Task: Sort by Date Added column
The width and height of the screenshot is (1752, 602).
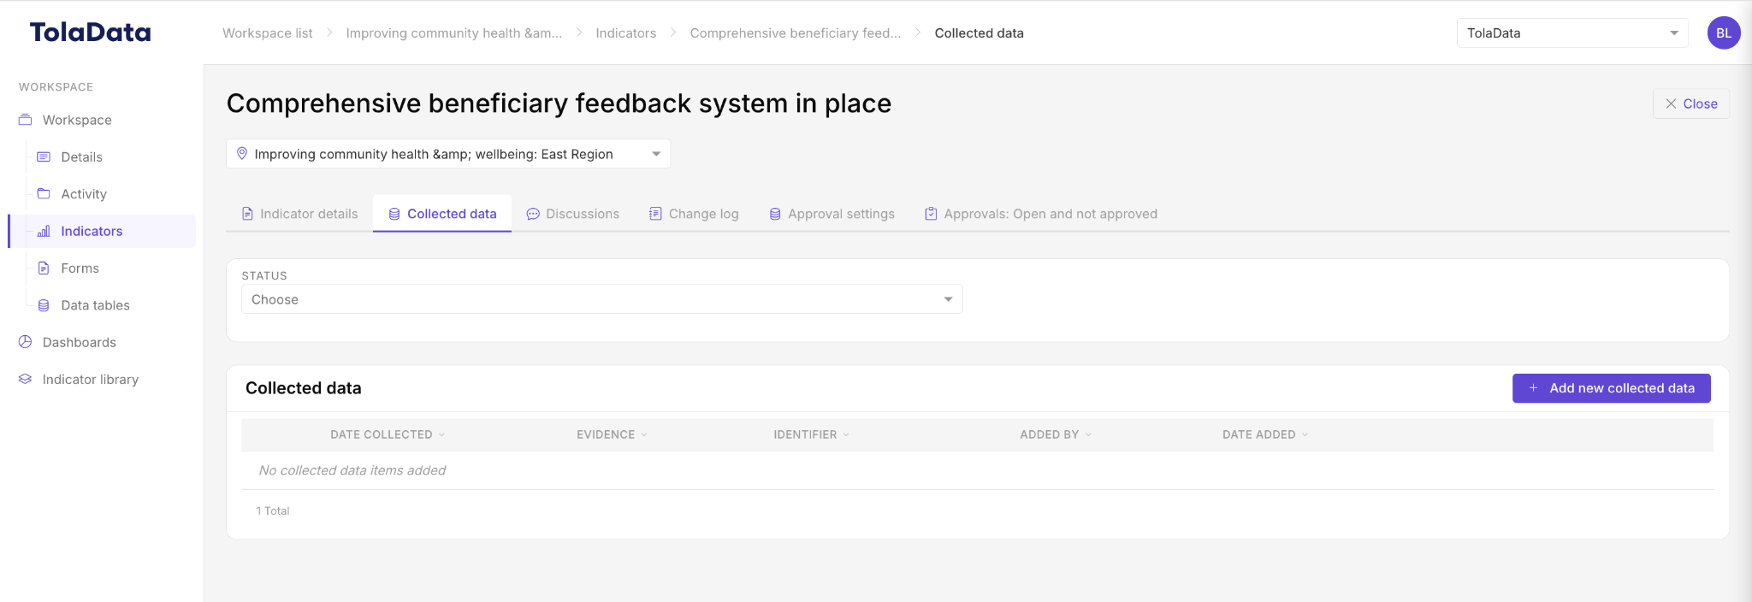Action: [x=1265, y=434]
